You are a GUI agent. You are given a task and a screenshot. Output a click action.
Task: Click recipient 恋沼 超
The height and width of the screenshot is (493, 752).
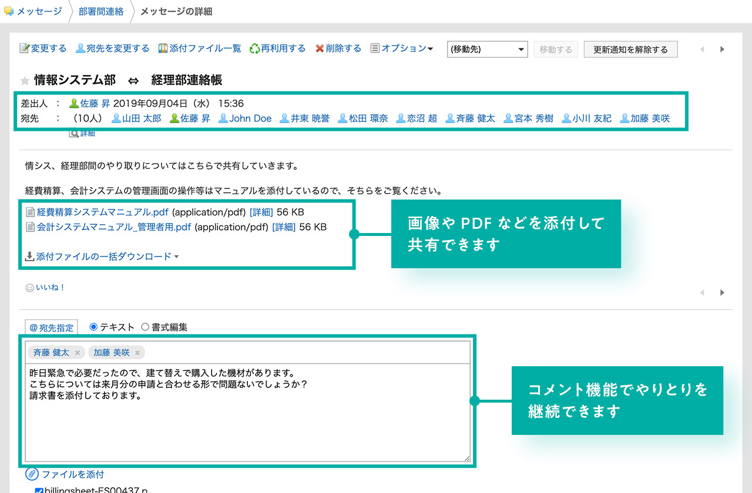pyautogui.click(x=422, y=118)
